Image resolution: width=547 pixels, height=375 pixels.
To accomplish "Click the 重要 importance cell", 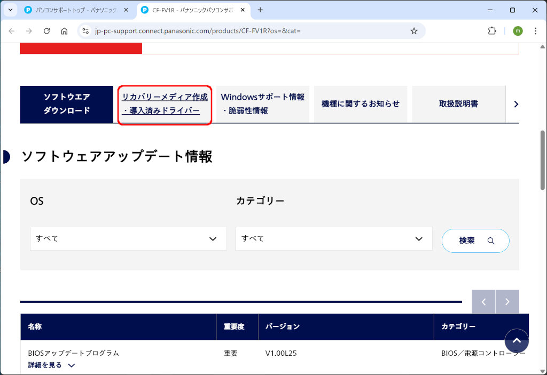I will point(231,353).
